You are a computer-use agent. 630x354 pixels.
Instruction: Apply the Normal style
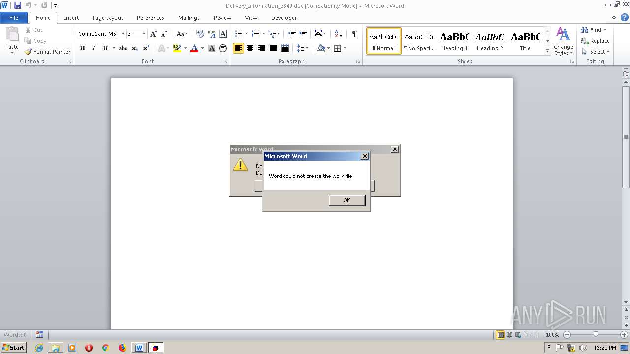(383, 41)
